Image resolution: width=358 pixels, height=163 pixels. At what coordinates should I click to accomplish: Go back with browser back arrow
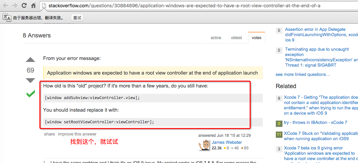[x=5, y=5]
